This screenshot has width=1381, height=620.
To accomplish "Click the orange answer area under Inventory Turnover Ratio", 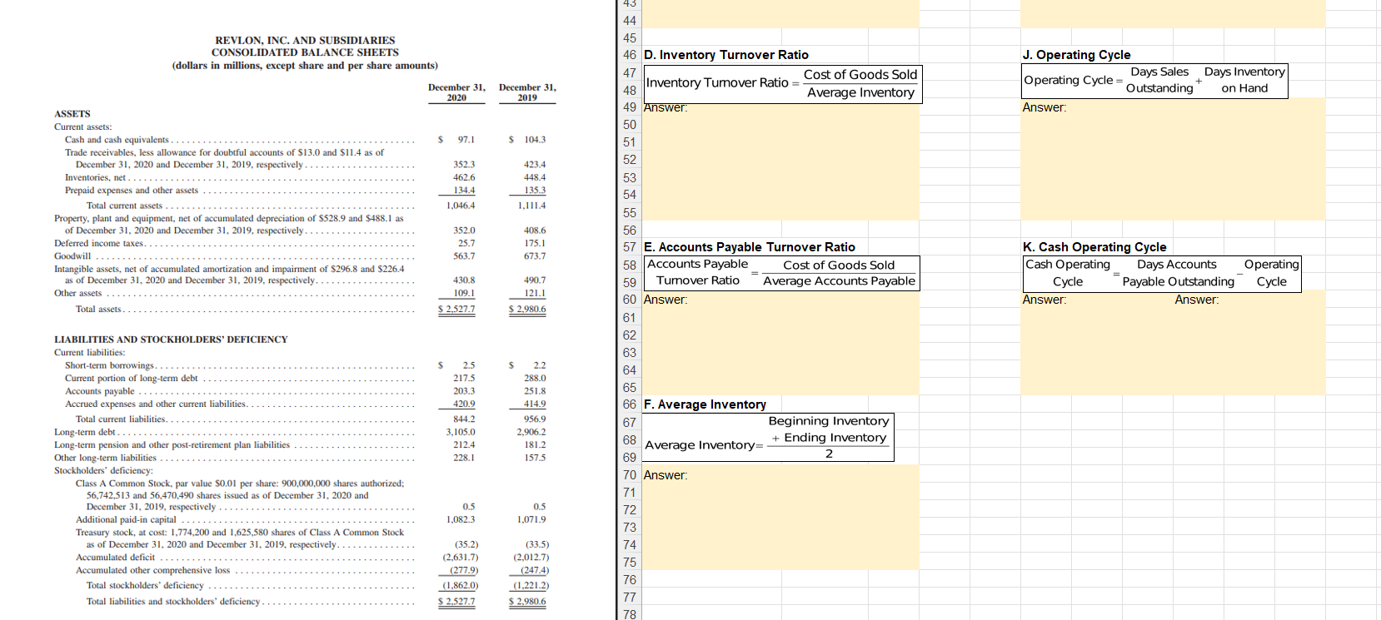I will [780, 159].
